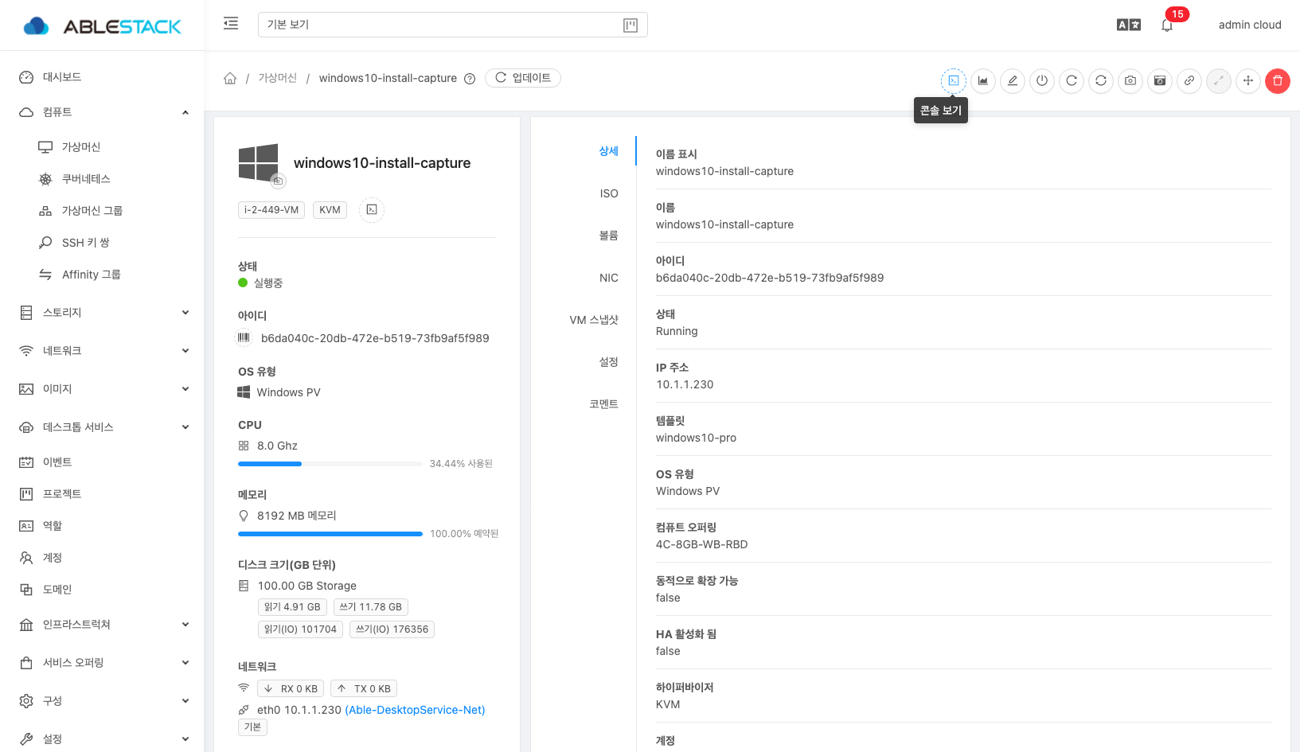Open notifications bell with 15 badge
This screenshot has width=1300, height=752.
[1167, 25]
